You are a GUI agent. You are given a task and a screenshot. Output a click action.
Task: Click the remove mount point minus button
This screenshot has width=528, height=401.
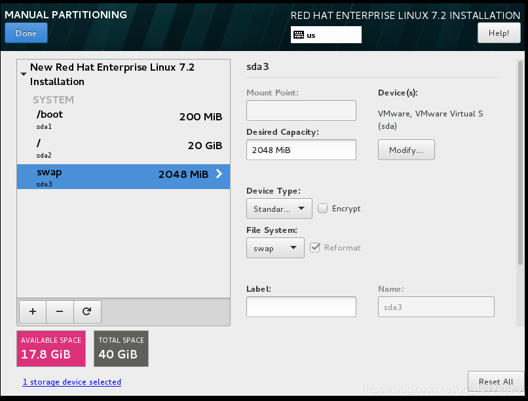pyautogui.click(x=60, y=311)
